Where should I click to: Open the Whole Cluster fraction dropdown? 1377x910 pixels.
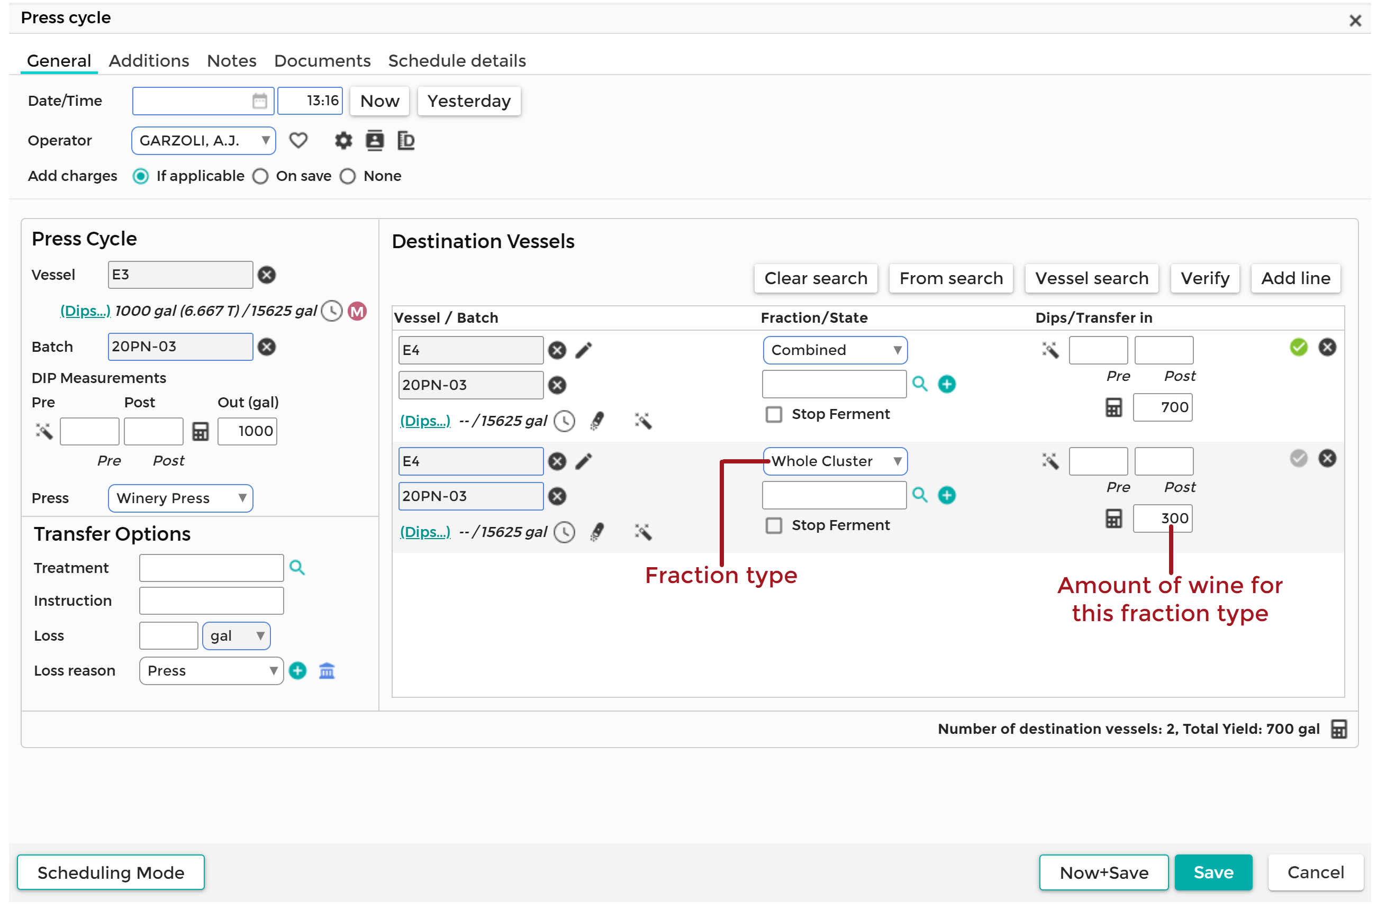[x=836, y=462]
